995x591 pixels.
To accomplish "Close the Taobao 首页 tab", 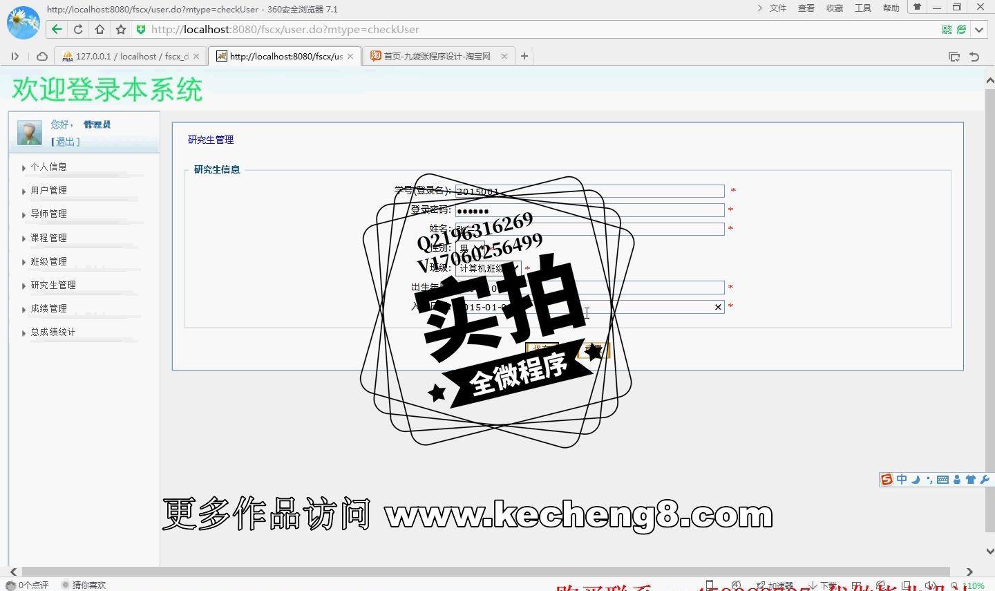I will point(504,57).
